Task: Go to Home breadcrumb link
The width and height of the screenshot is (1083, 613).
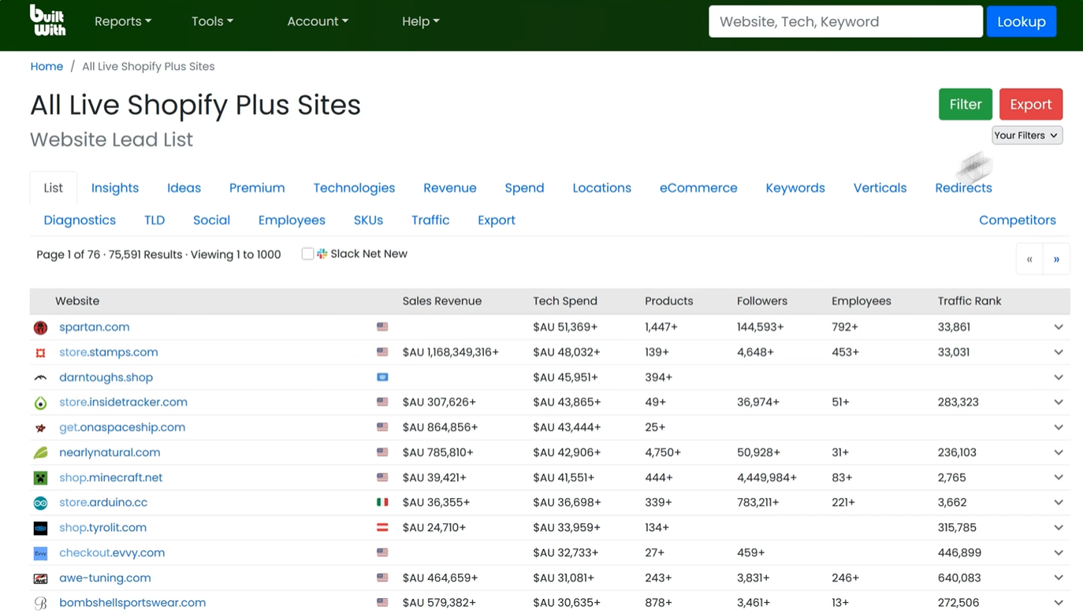Action: (x=47, y=66)
